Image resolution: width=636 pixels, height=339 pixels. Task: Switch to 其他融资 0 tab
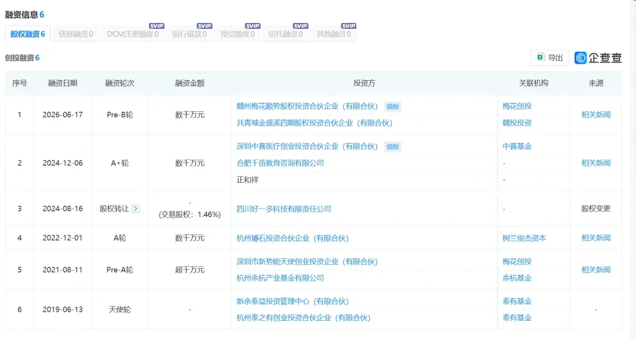tap(334, 34)
